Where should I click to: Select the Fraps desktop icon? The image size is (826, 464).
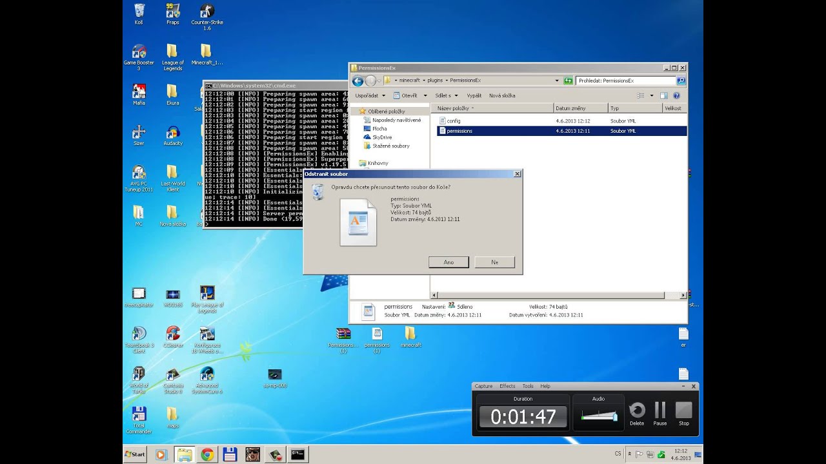point(173,14)
